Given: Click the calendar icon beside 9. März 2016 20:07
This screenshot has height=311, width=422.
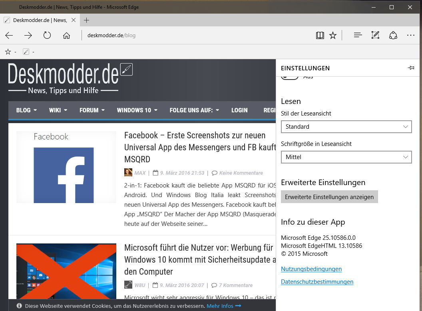Looking at the screenshot, I should coord(155,285).
